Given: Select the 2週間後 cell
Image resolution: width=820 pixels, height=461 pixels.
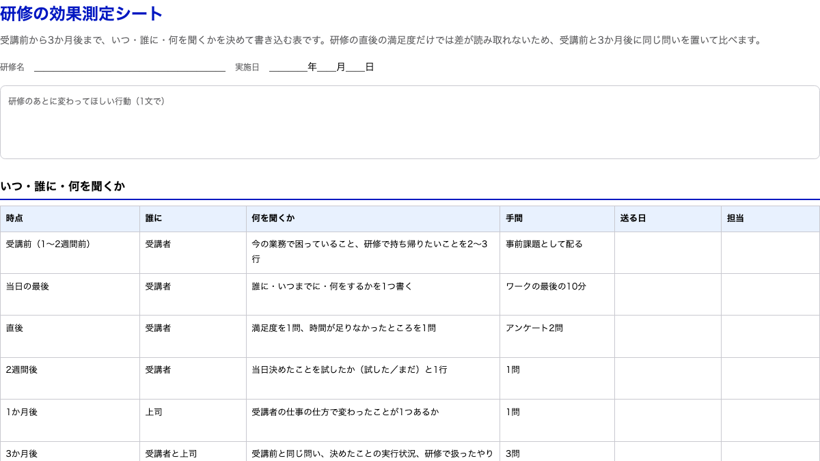Looking at the screenshot, I should point(70,378).
